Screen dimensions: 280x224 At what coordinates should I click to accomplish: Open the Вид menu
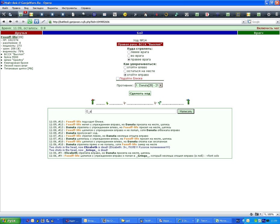26,8
